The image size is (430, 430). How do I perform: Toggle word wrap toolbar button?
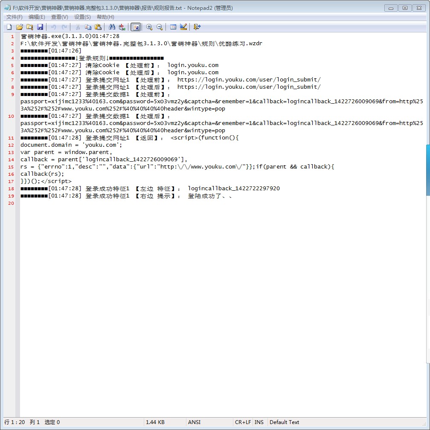(136, 27)
